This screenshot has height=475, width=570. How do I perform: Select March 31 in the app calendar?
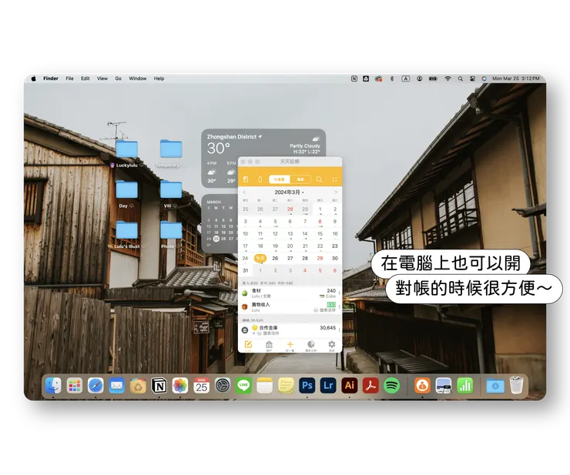(246, 270)
